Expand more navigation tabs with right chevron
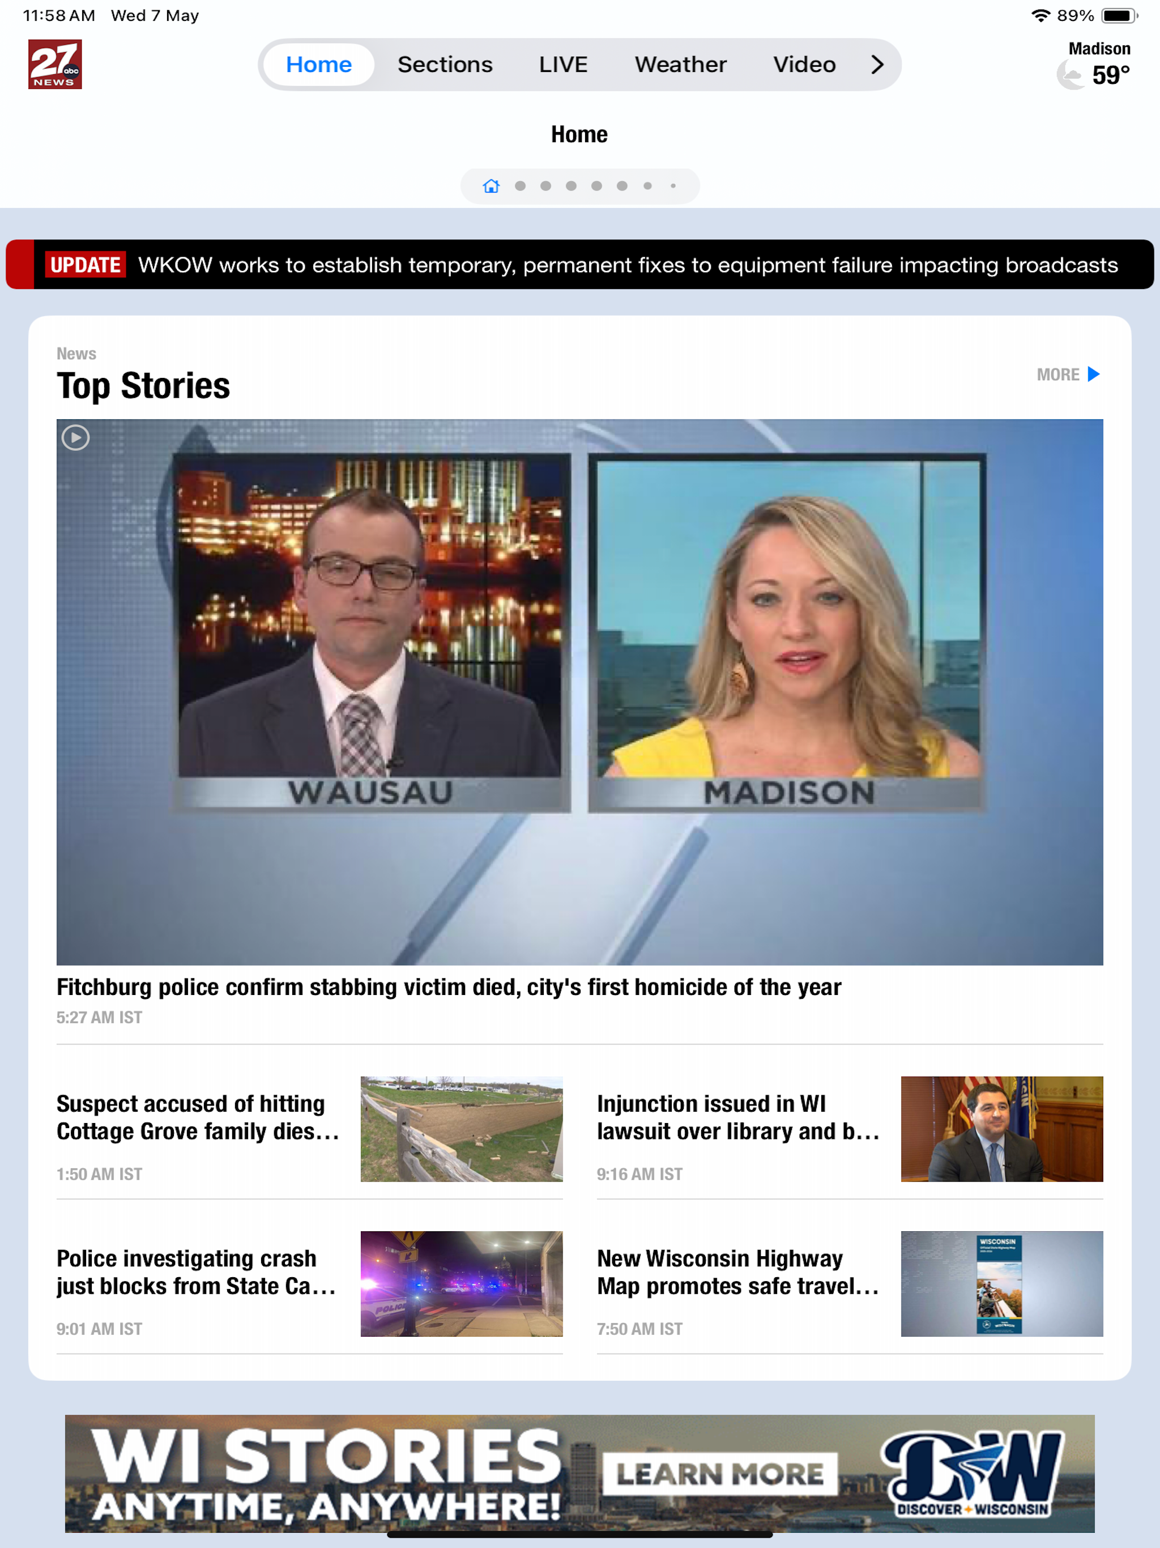Viewport: 1160px width, 1548px height. click(x=877, y=65)
